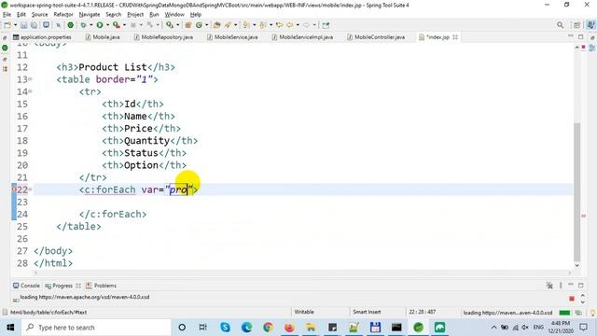Open the New file dropdown arrow
597x336 pixels.
pyautogui.click(x=15, y=25)
